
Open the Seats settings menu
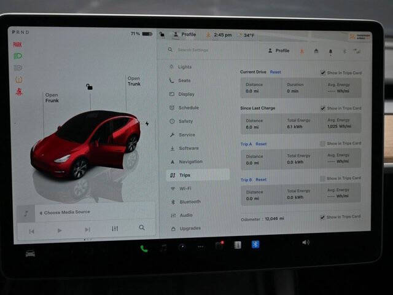[180, 81]
